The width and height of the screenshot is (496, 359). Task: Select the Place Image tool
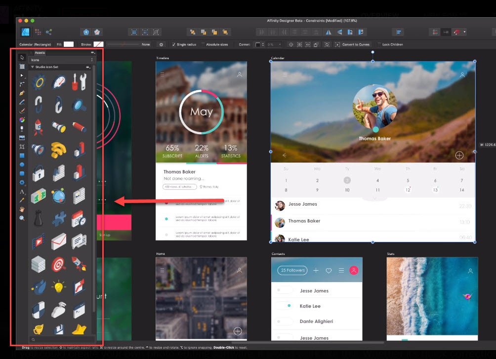pos(22,138)
